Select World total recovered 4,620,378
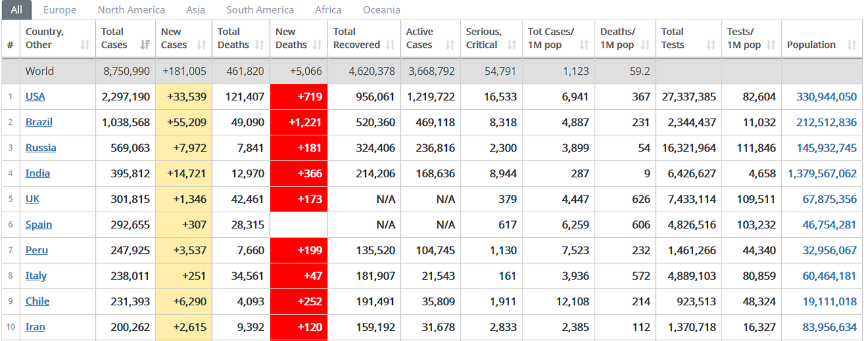The width and height of the screenshot is (864, 341). [x=371, y=71]
